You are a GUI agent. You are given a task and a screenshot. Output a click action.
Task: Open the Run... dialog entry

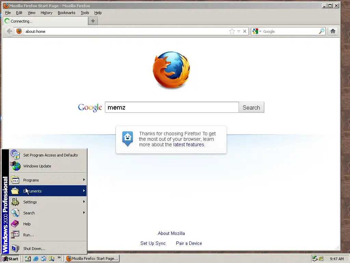[x=48, y=235]
